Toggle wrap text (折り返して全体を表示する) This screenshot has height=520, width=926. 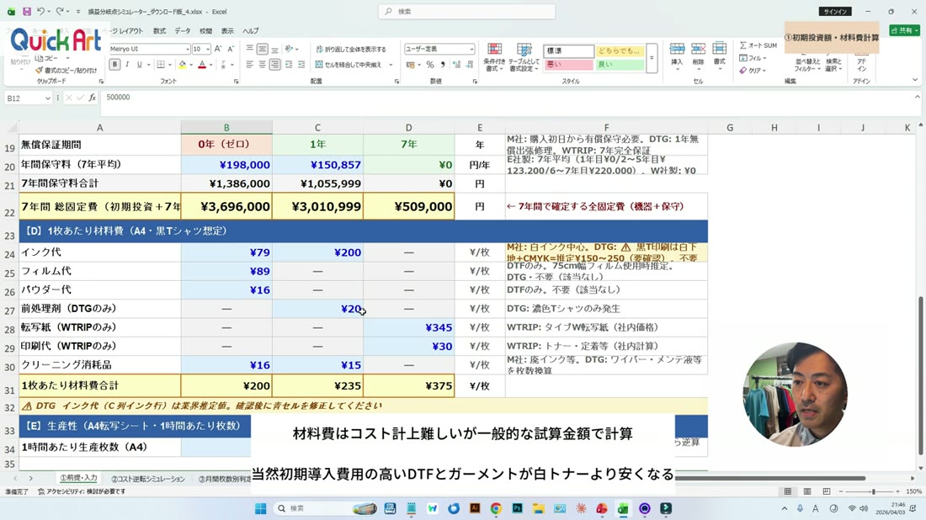point(351,49)
